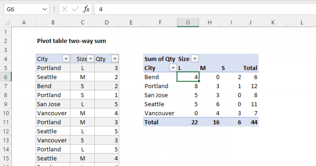Click the select-all corner triangle
316x166 pixels.
[x=8, y=23]
